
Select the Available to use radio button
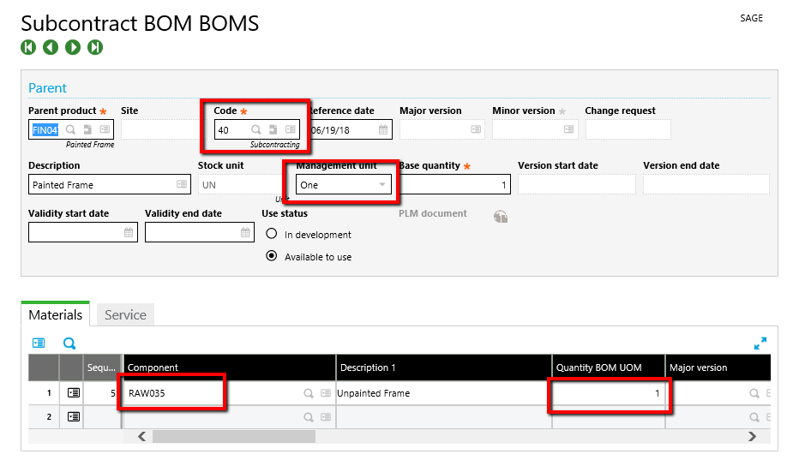pos(272,256)
